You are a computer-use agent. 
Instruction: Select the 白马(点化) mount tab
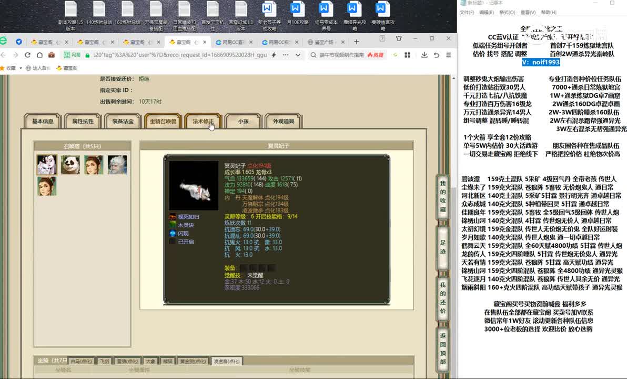[82, 361]
